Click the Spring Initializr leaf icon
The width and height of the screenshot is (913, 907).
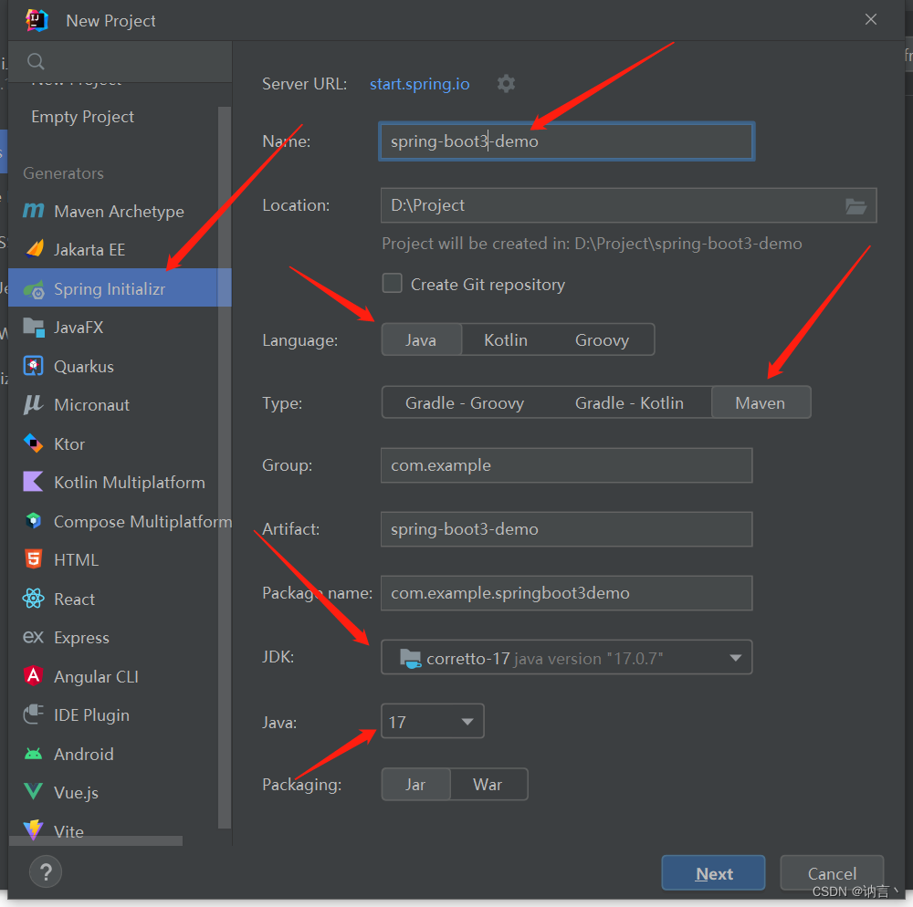point(34,289)
